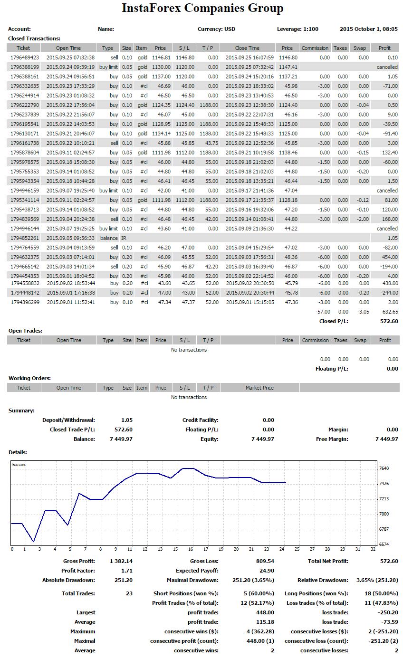Screen dimensions: 403x659
Task: Click the "Deposit/Withdrawal:" label
Action: click(68, 420)
